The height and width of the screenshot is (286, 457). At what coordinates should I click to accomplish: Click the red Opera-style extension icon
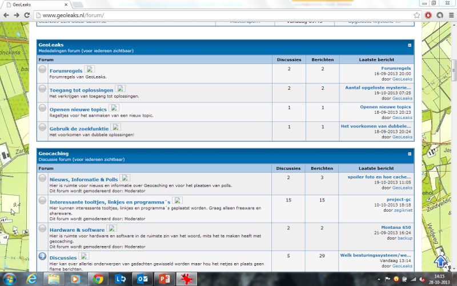pos(428,15)
